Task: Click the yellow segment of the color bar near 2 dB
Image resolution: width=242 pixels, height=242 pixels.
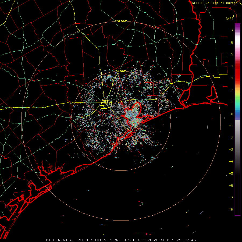Action: tap(237, 92)
